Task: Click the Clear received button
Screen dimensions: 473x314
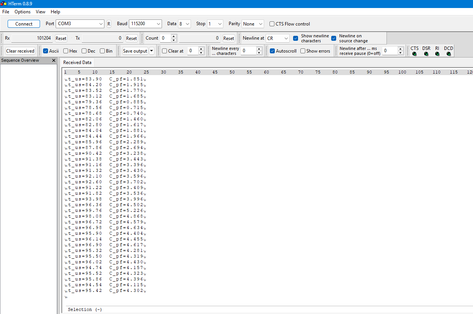Action: click(x=20, y=51)
